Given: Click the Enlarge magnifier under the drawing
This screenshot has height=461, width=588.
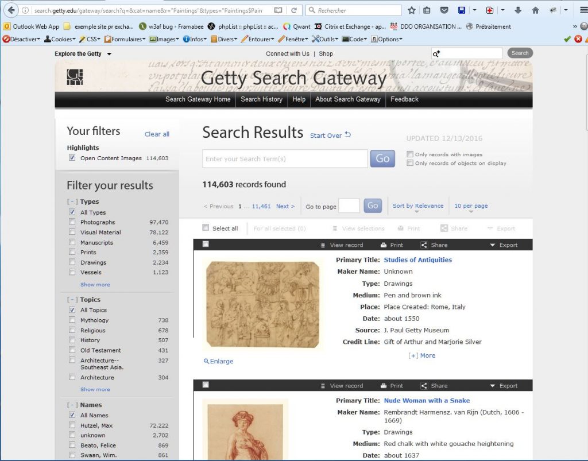Looking at the screenshot, I should click(207, 361).
